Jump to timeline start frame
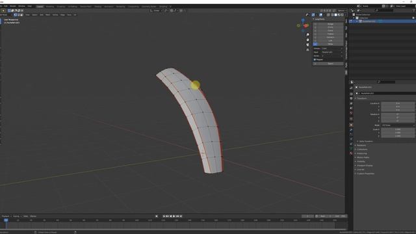This screenshot has height=234, width=416. 164,216
